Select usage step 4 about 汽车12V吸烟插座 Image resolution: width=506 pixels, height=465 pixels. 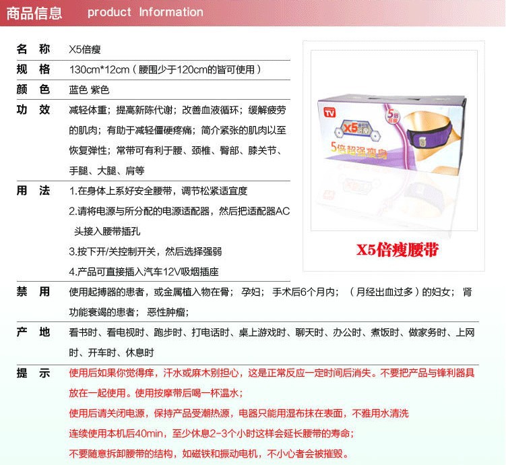[x=144, y=272]
